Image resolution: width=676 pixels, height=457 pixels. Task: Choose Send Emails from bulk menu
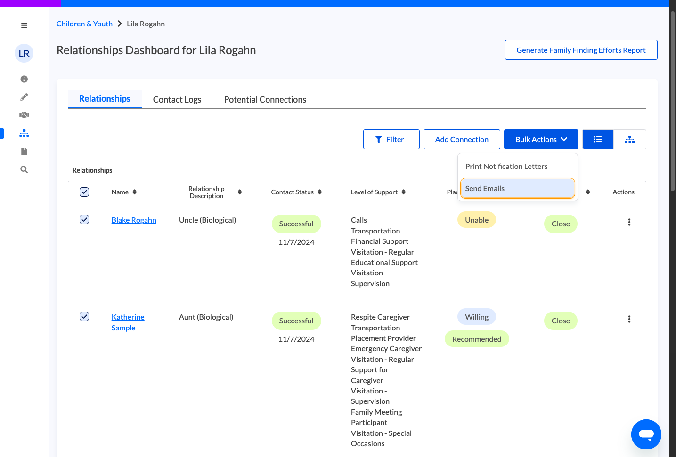(518, 188)
